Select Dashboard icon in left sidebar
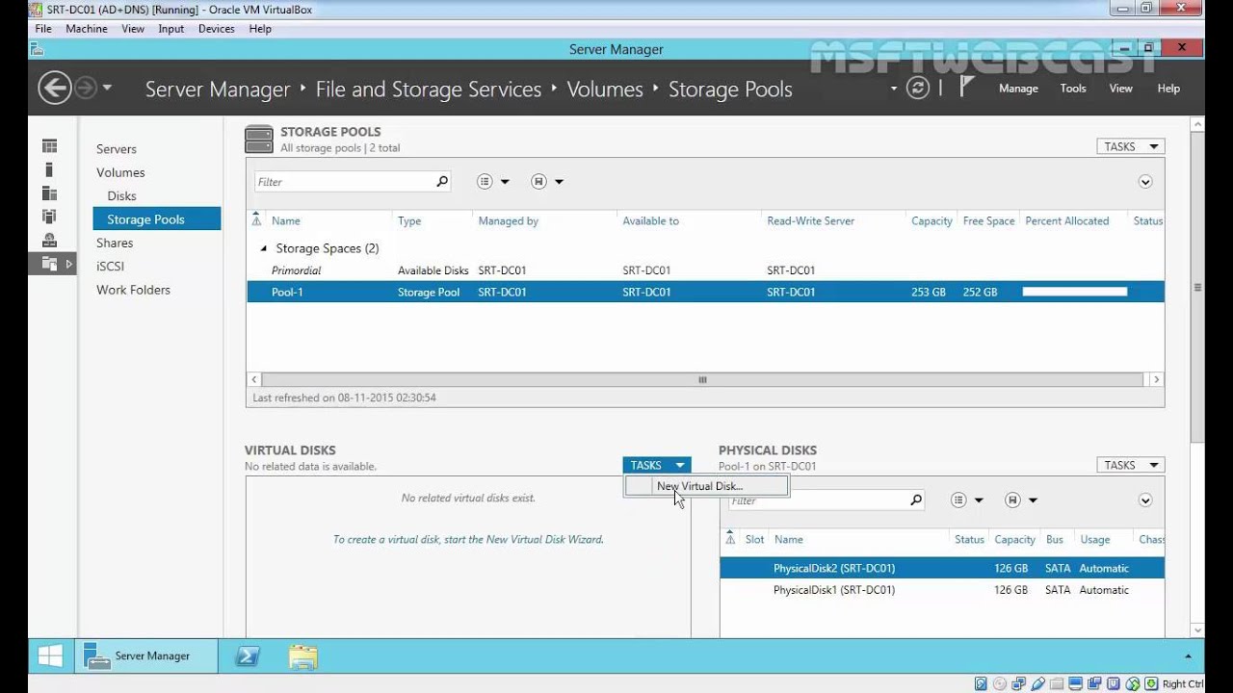The image size is (1233, 693). tap(49, 146)
